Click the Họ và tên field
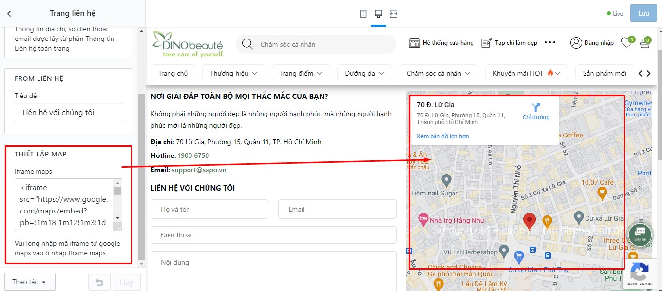The height and width of the screenshot is (291, 662). click(209, 209)
